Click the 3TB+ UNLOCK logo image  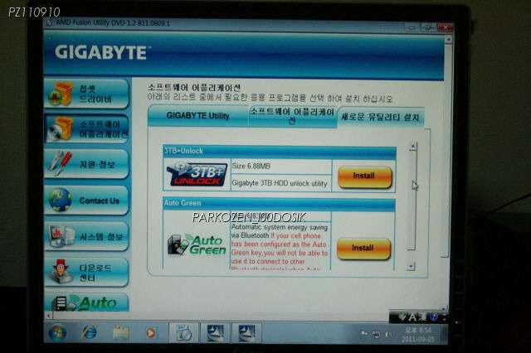point(197,174)
